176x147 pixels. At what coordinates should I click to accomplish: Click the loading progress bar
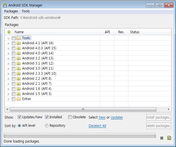click(x=80, y=135)
